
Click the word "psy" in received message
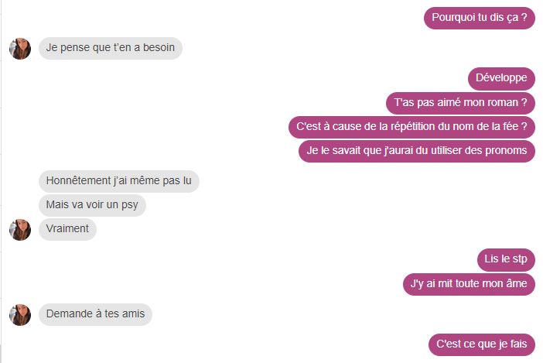[x=130, y=205]
